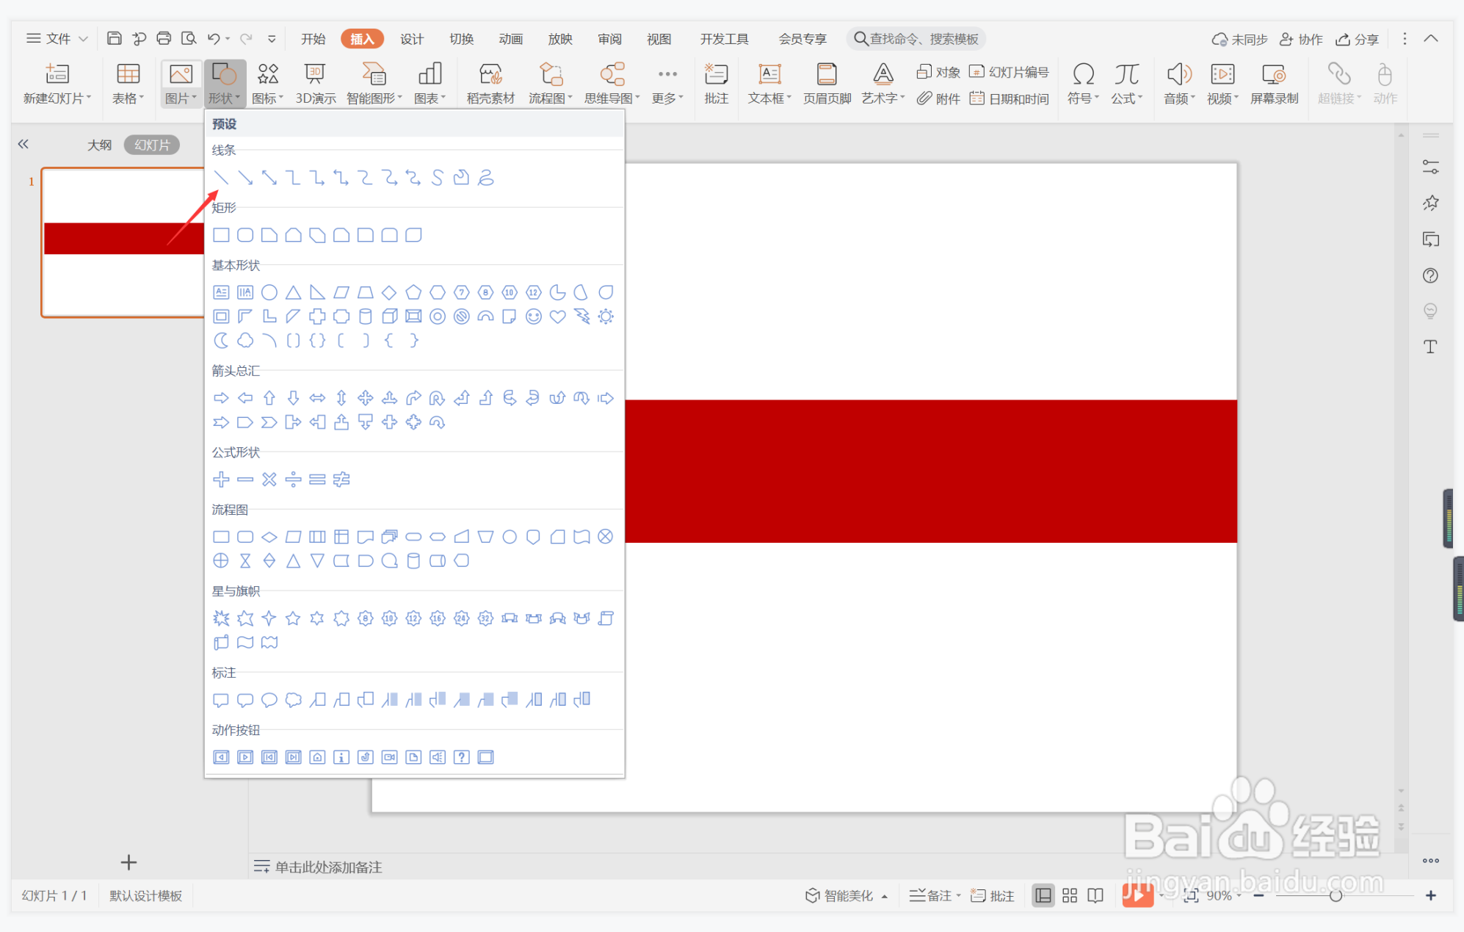Click the 分享 share button
Screen dimensions: 1464x932
click(x=1358, y=39)
